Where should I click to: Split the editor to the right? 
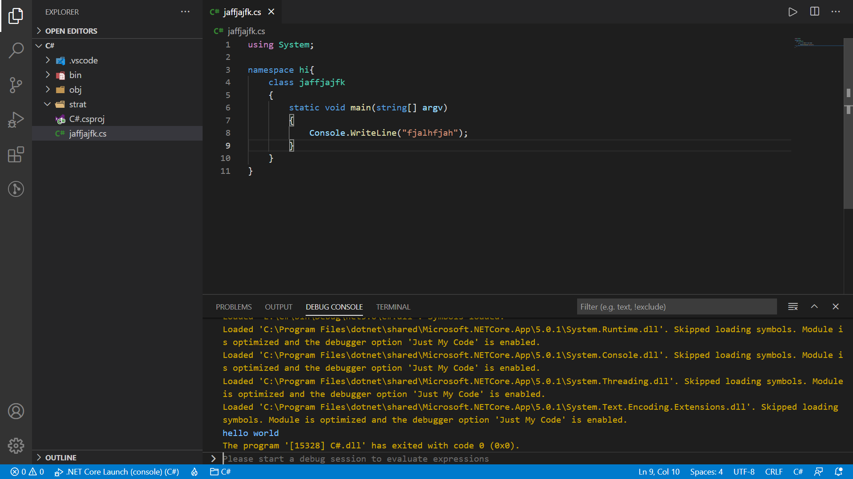click(814, 12)
